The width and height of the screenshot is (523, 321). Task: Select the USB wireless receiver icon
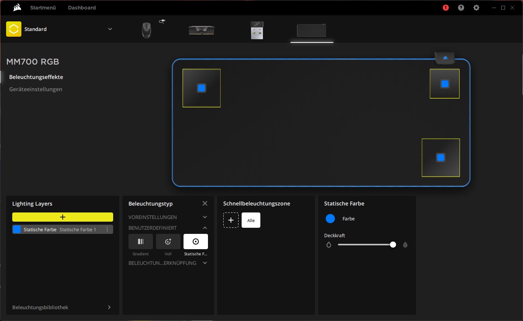(257, 30)
